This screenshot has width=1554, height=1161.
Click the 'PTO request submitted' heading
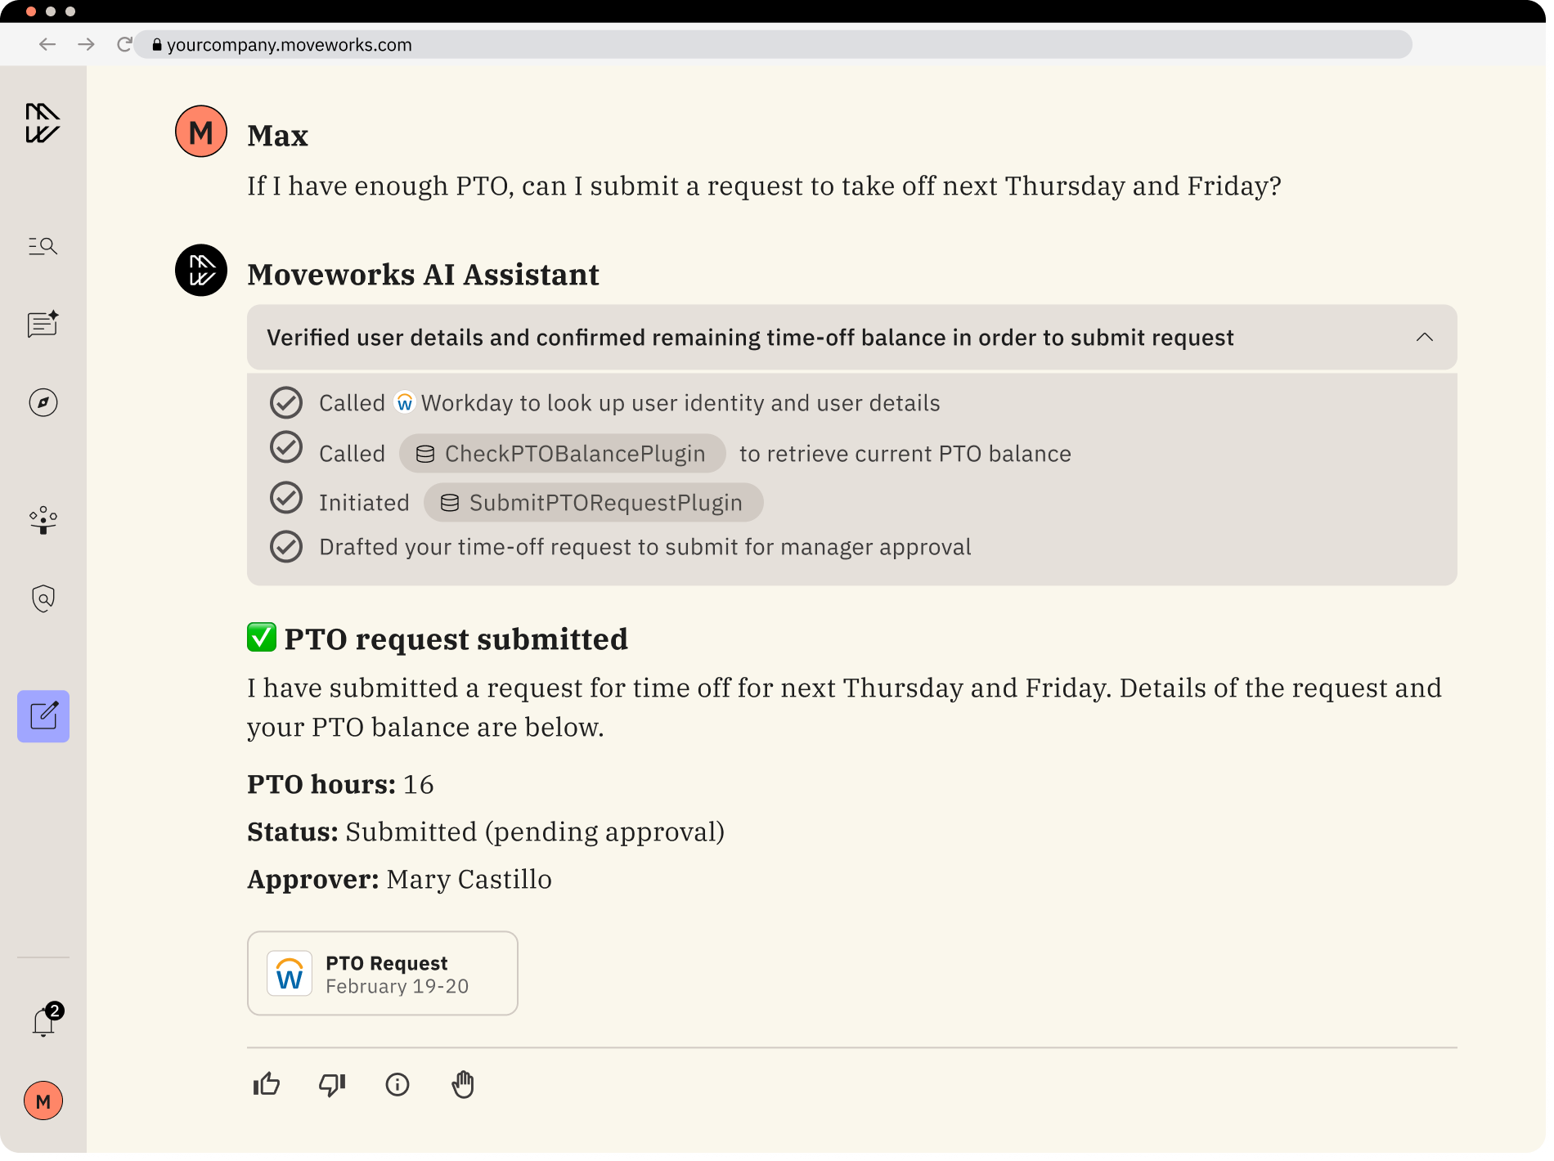pyautogui.click(x=456, y=639)
